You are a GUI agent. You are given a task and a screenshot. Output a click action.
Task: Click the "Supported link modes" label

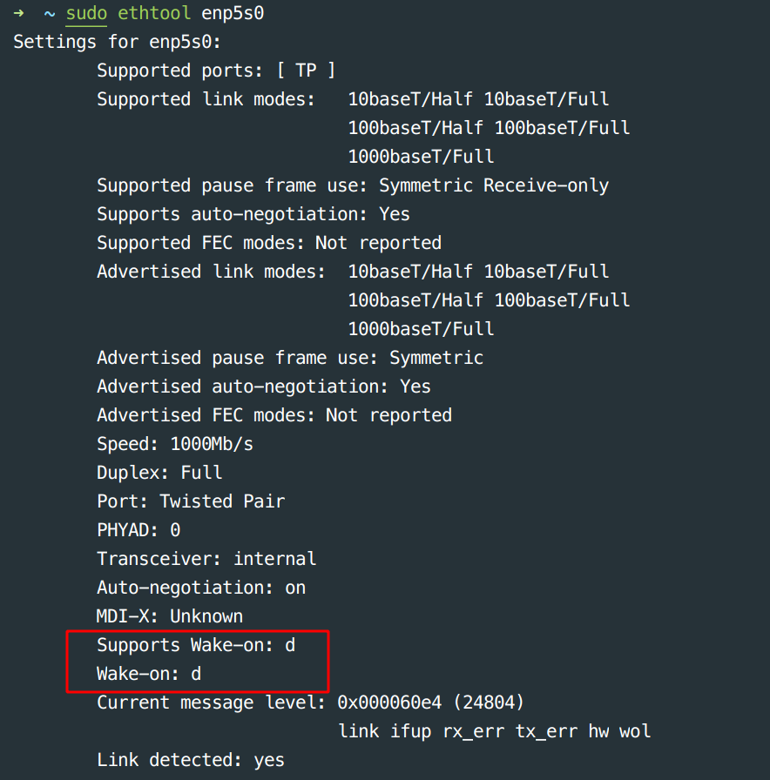pos(206,99)
